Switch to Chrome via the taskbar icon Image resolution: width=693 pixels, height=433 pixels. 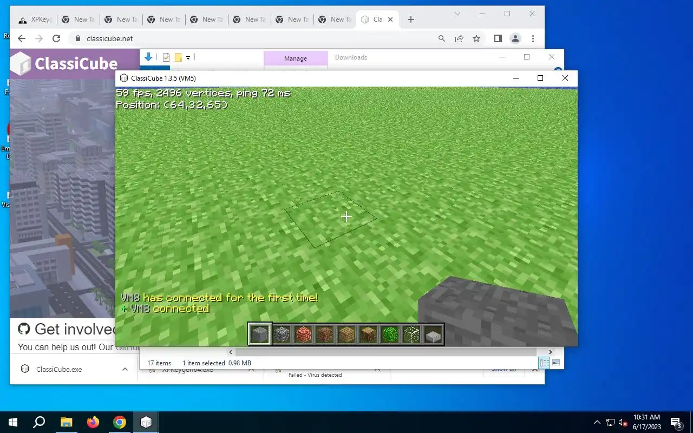click(x=120, y=422)
